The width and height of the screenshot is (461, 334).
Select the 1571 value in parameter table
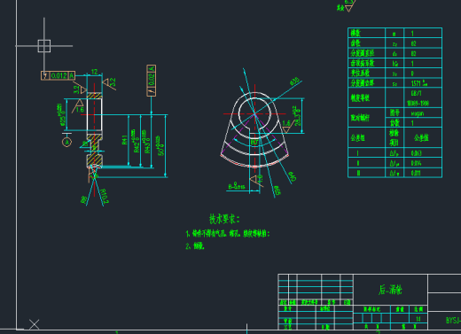(x=419, y=83)
